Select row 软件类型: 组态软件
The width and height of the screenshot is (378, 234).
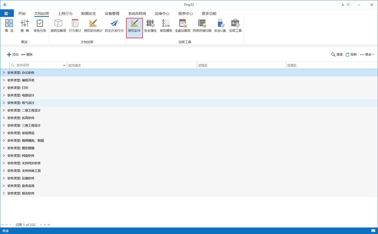[x=189, y=193]
